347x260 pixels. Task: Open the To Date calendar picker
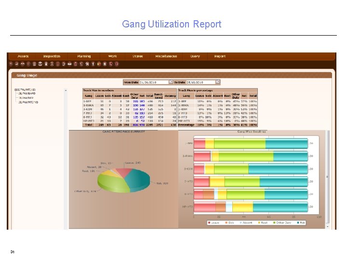point(218,82)
